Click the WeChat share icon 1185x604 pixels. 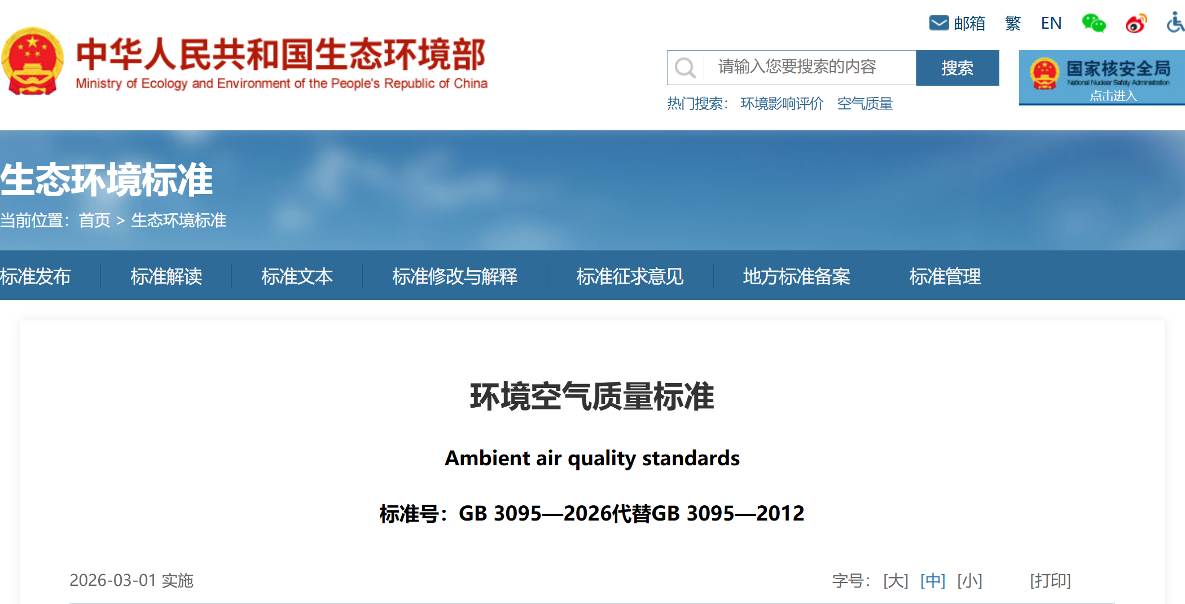(1094, 23)
